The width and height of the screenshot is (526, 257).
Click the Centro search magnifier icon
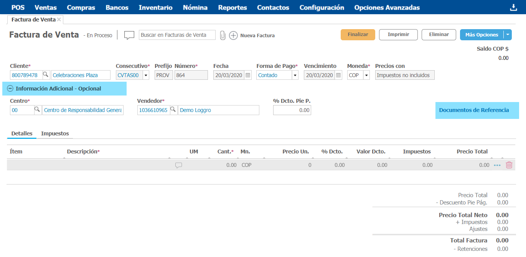(37, 110)
